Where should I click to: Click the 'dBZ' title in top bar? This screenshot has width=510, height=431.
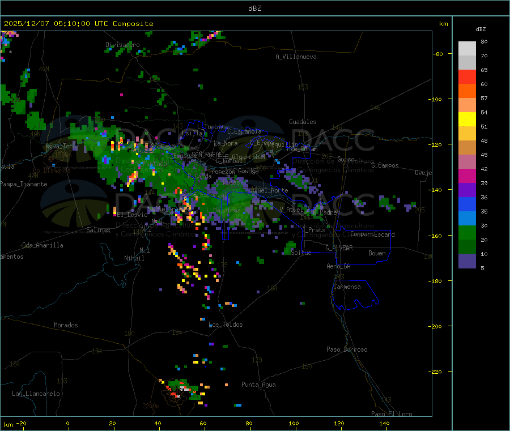tap(254, 8)
